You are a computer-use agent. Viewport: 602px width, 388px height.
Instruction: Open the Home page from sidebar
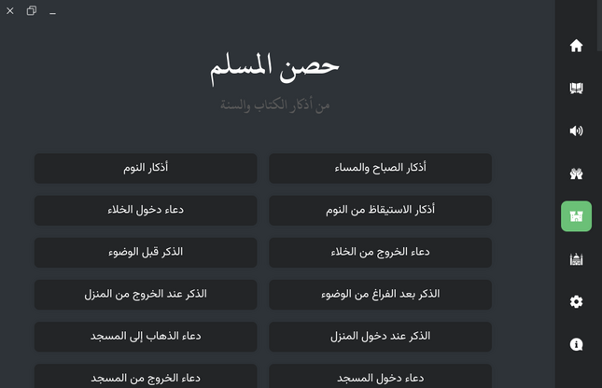click(x=576, y=46)
